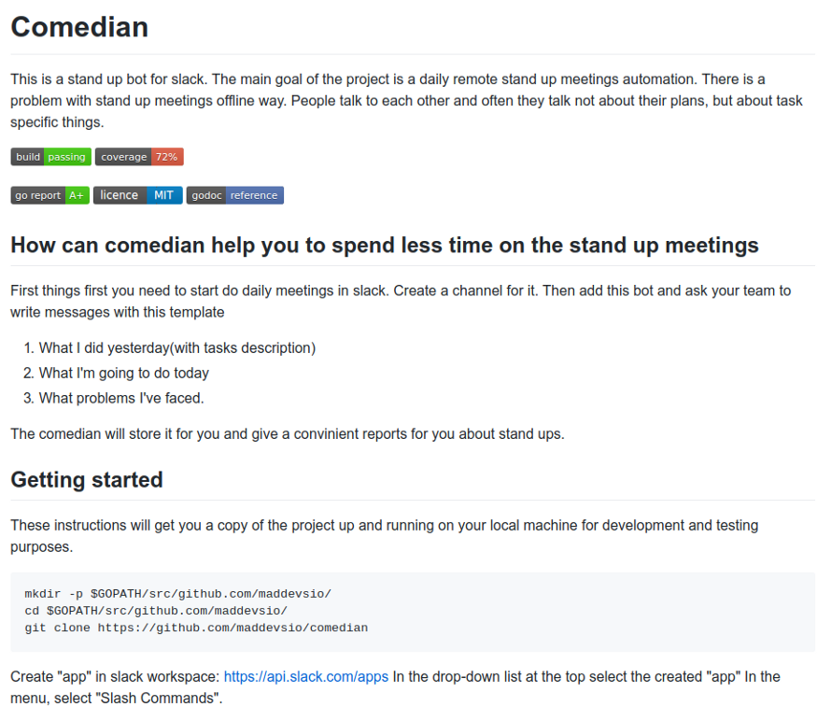Open the go report A+ badge
Image resolution: width=817 pixels, height=721 pixels.
(50, 195)
